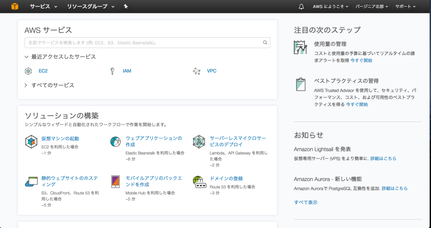Click the 使用量の管理 chart icon
This screenshot has width=431, height=228.
coord(300,47)
